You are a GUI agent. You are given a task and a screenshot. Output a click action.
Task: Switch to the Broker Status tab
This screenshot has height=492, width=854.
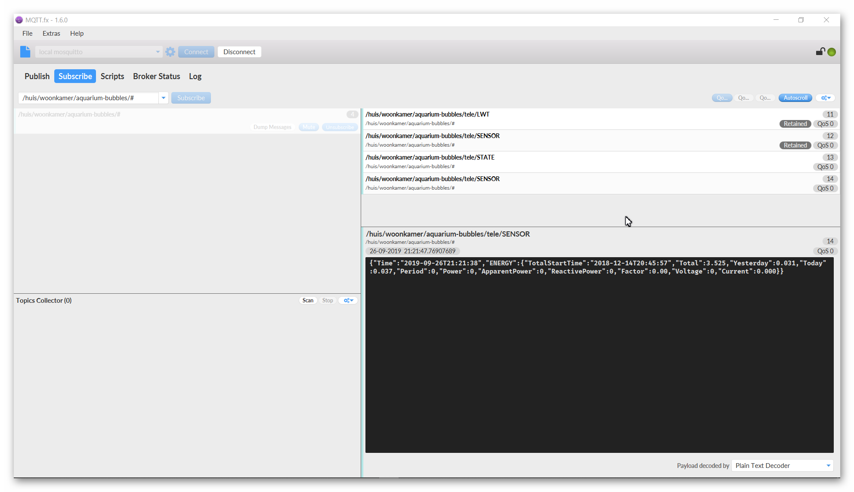pos(157,76)
